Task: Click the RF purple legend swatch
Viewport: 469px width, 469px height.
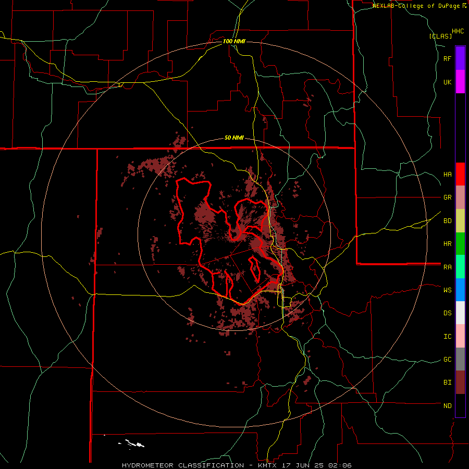Action: point(460,58)
